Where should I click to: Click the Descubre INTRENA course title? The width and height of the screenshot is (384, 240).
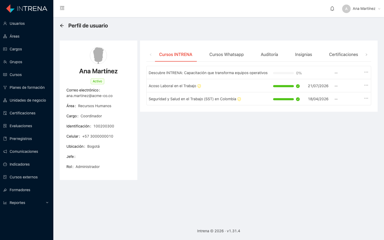tap(208, 73)
